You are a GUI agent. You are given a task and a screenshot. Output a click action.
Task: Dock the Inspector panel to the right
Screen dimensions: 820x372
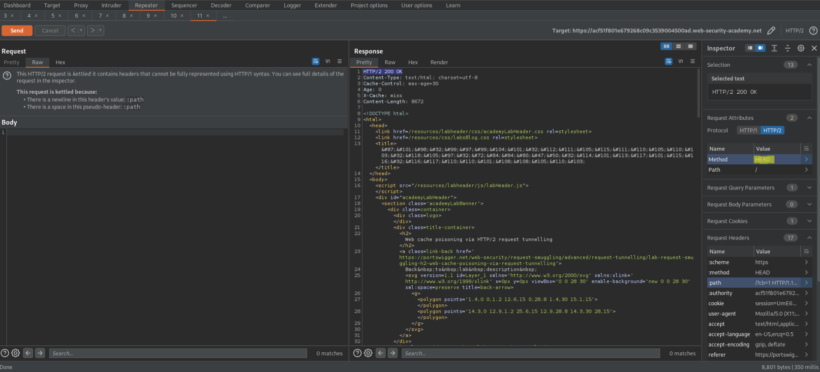(x=760, y=48)
